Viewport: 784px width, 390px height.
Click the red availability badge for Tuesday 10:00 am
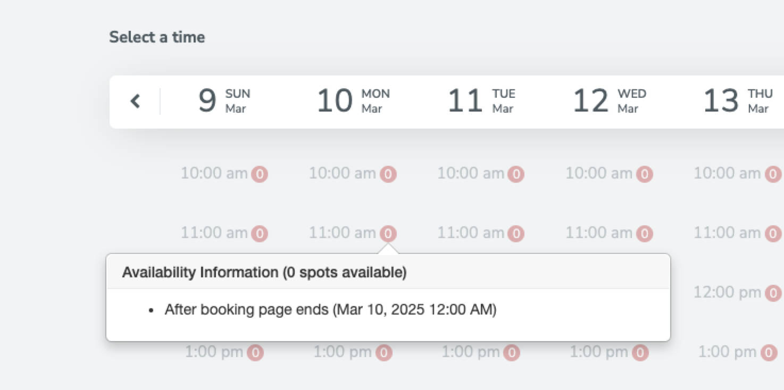(x=516, y=173)
